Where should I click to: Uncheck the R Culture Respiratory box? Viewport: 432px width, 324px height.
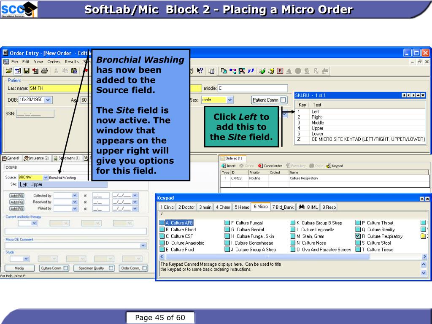point(358,236)
